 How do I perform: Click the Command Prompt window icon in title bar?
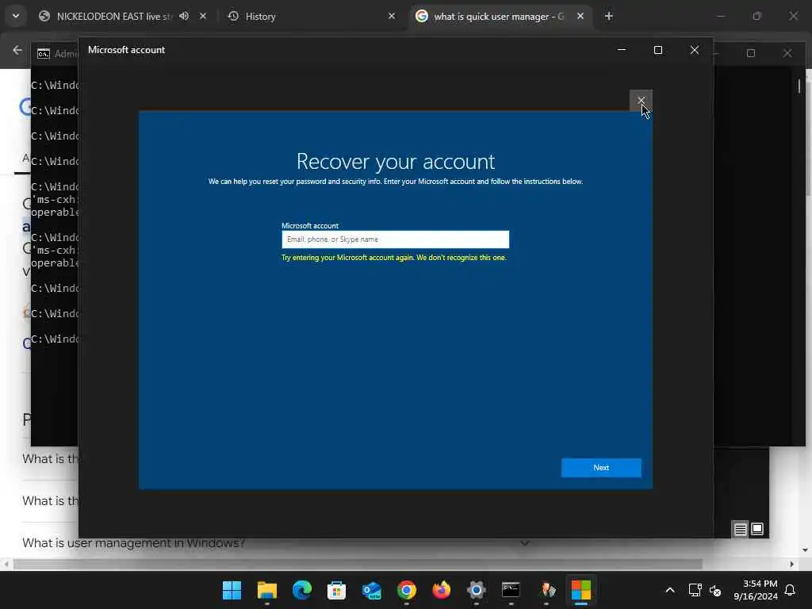click(44, 53)
